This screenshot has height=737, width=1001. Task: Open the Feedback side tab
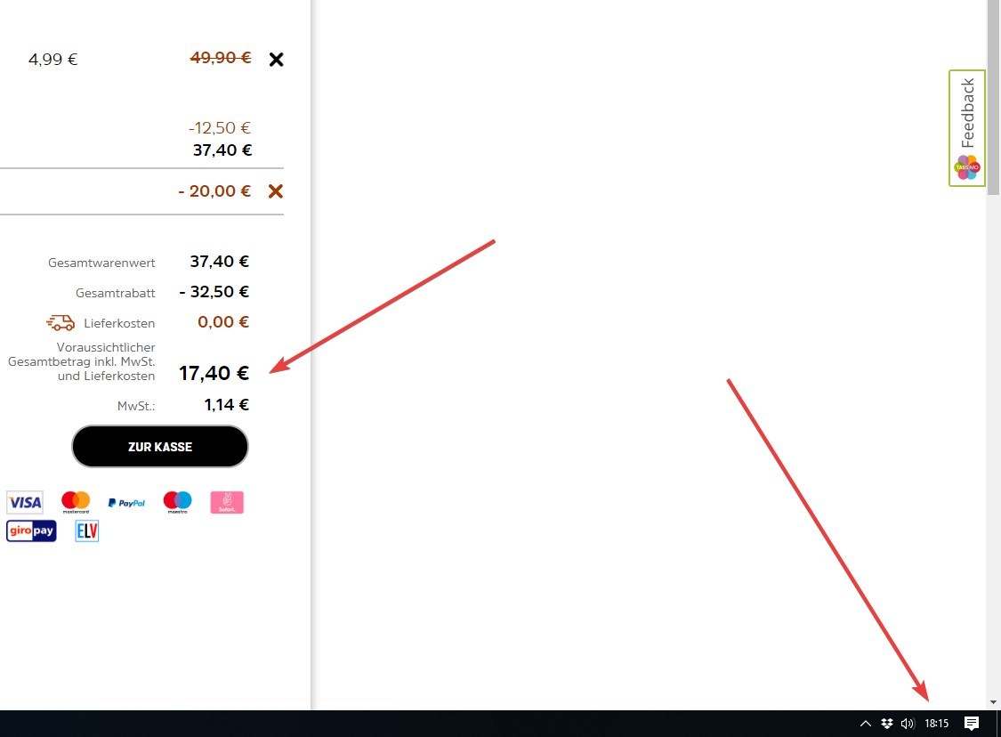click(967, 128)
